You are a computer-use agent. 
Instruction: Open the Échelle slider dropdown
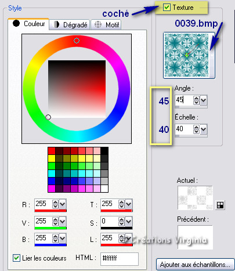[x=203, y=129]
